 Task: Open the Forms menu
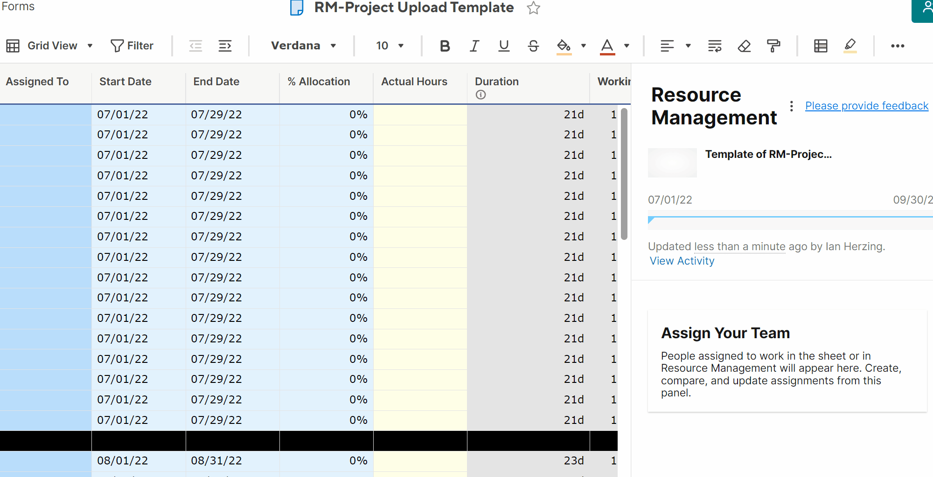(18, 7)
